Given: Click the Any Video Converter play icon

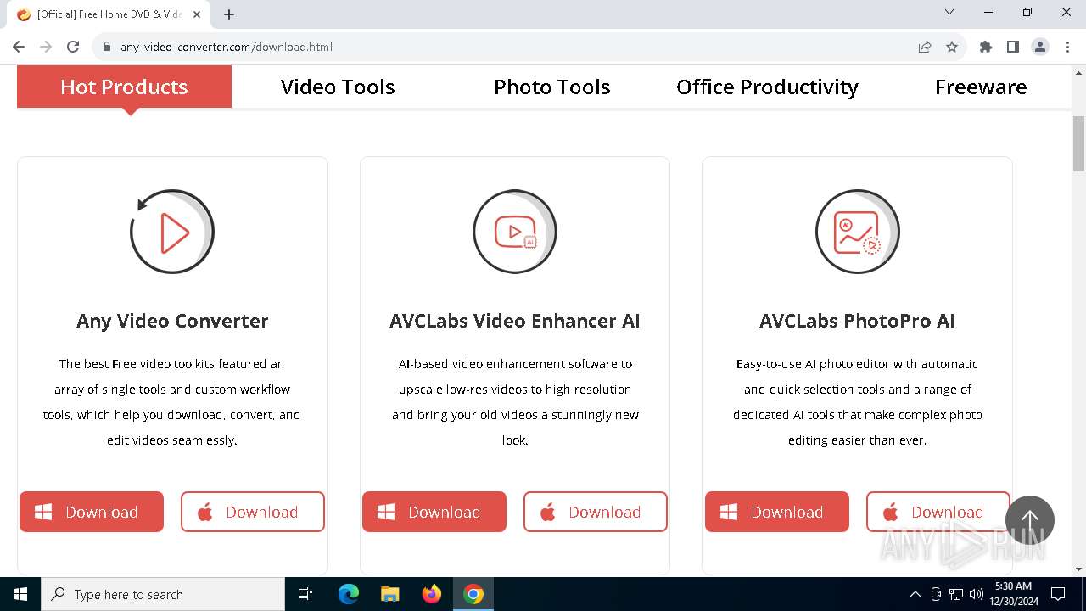Looking at the screenshot, I should [x=172, y=232].
